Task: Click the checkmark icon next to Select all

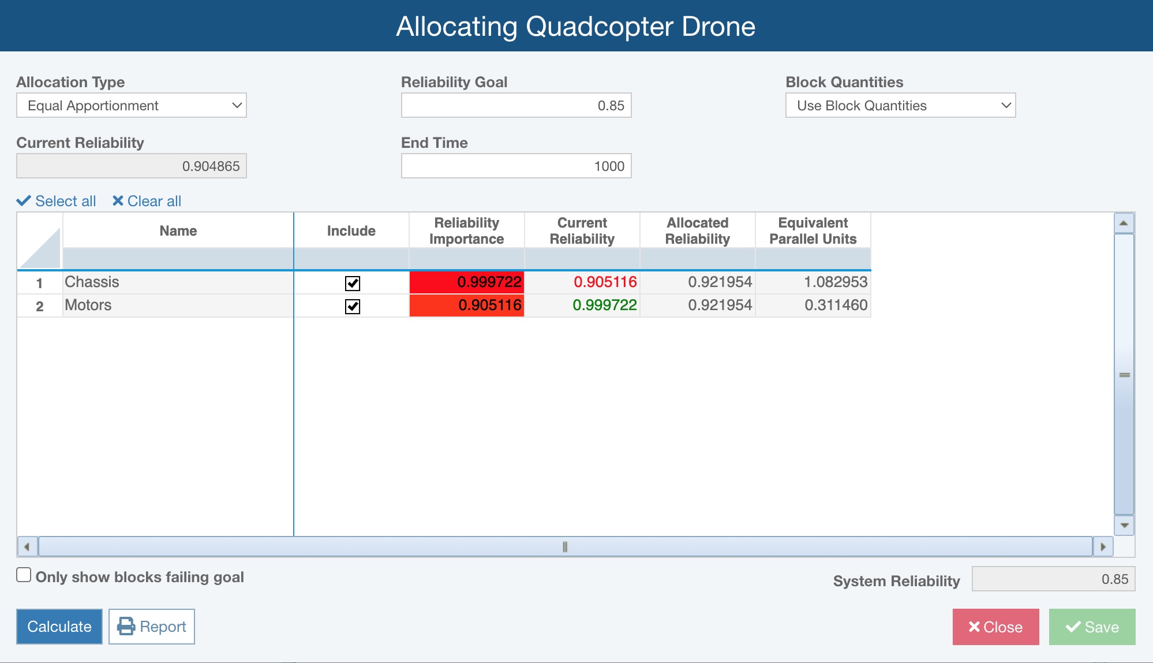Action: click(24, 201)
